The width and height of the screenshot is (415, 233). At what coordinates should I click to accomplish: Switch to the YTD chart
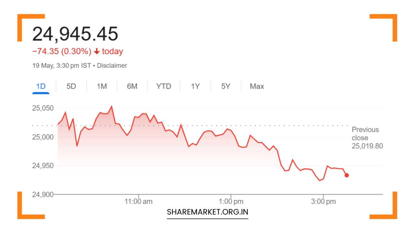click(x=164, y=86)
